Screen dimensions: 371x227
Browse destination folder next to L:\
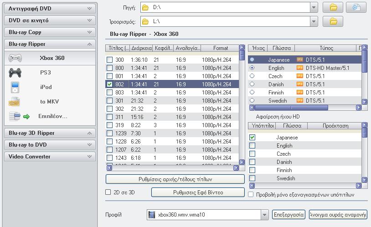pos(333,21)
